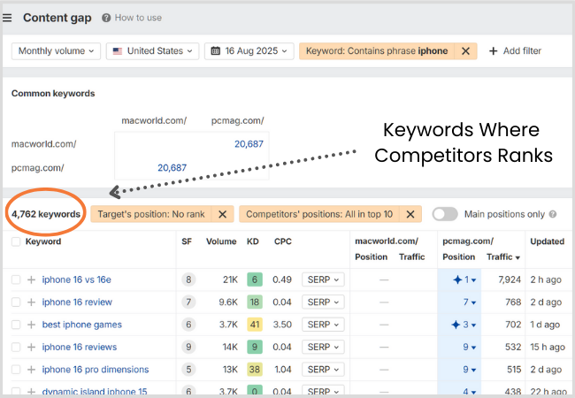Open the iphone 16 pro dimensions keyword link
This screenshot has height=398, width=575.
pos(96,370)
